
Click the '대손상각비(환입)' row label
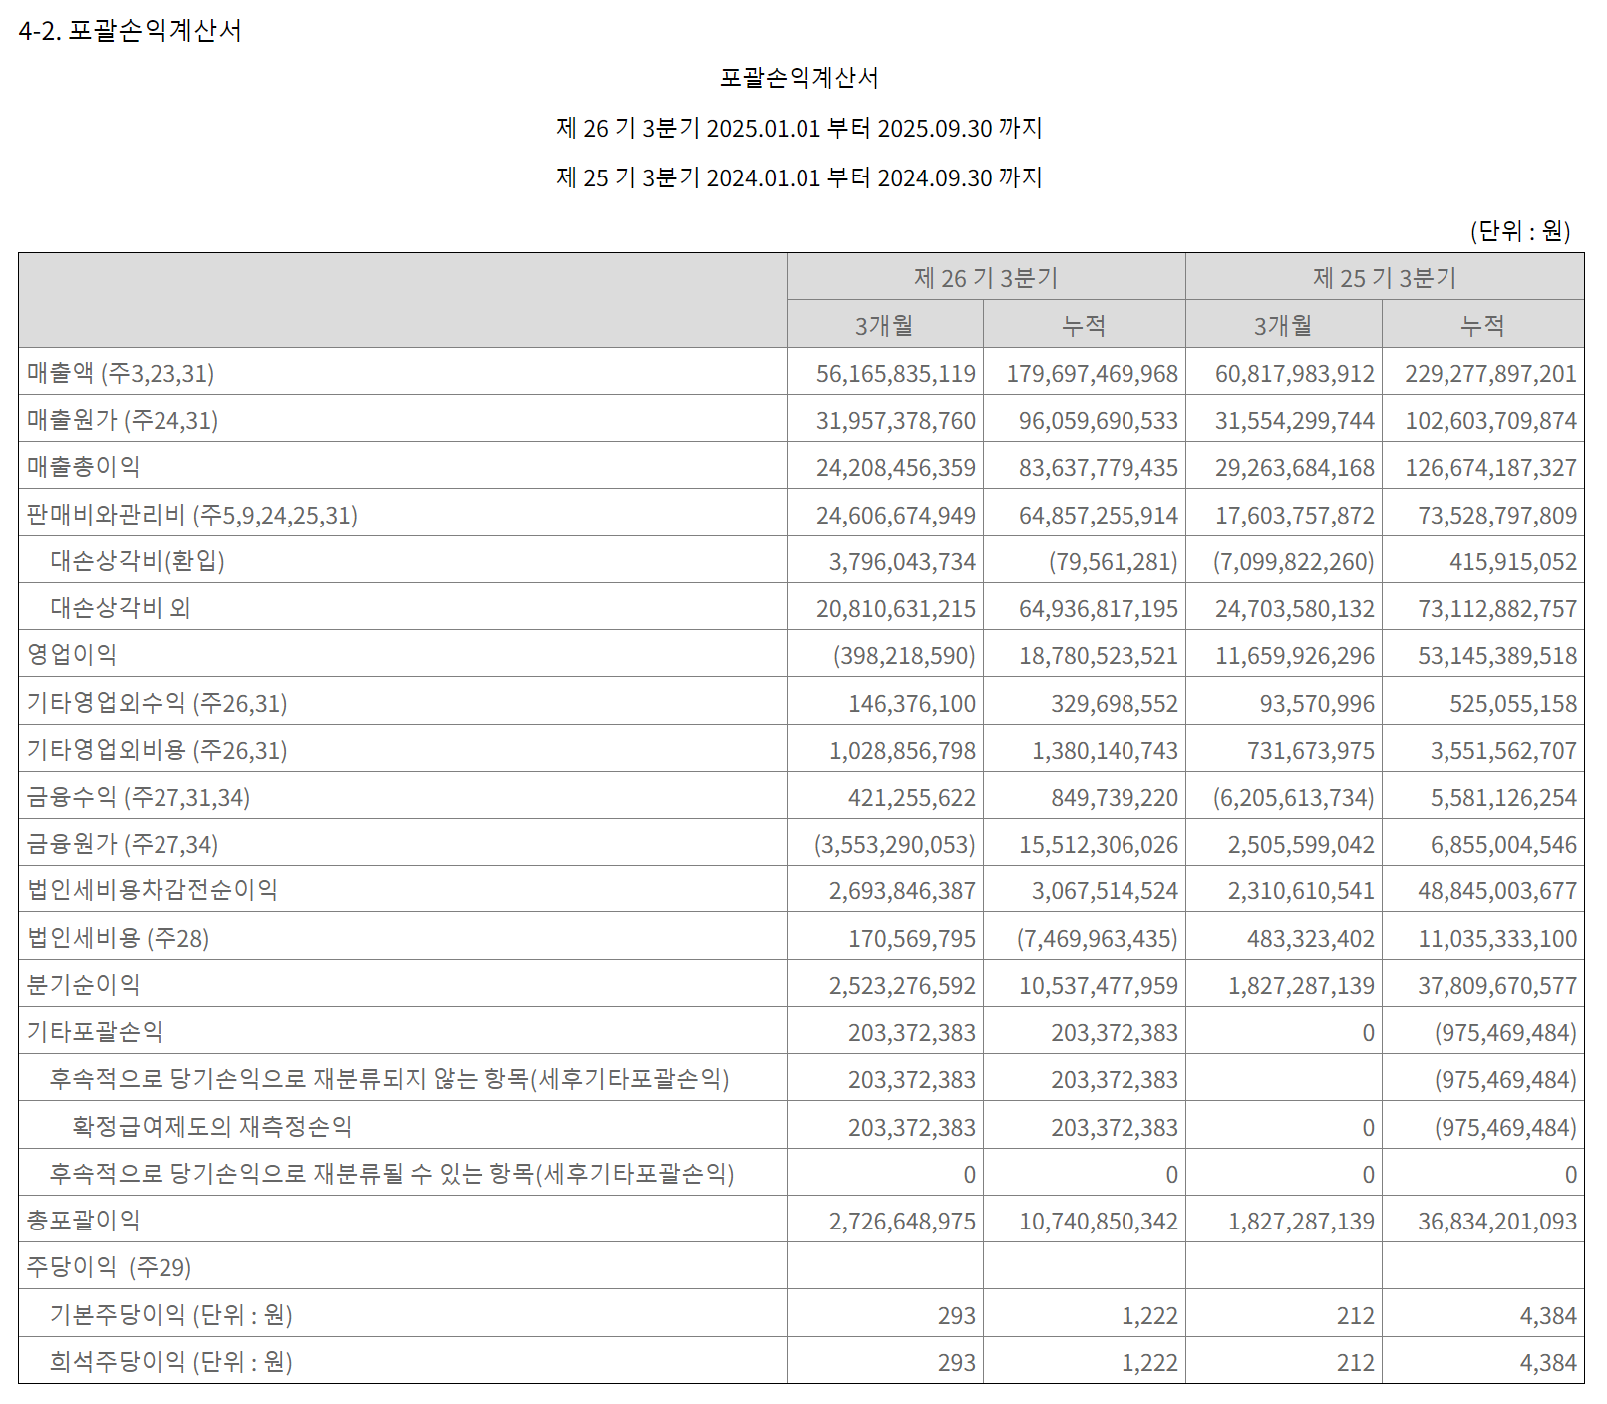coord(138,560)
